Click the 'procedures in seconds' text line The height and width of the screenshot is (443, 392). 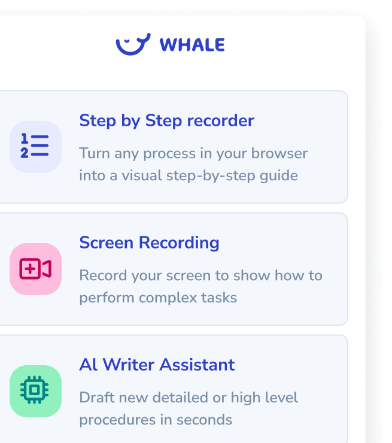click(x=156, y=420)
